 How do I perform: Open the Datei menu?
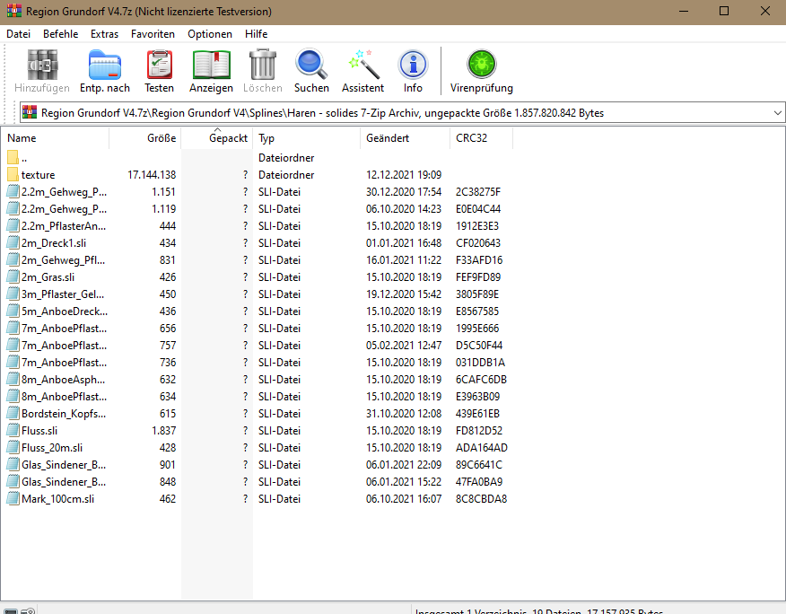pyautogui.click(x=18, y=34)
